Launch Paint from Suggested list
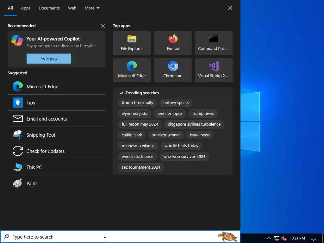This screenshot has width=324, height=243. click(56, 183)
